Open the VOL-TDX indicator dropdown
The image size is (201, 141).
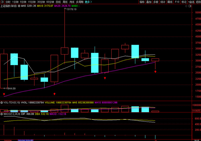click(x=2, y=102)
